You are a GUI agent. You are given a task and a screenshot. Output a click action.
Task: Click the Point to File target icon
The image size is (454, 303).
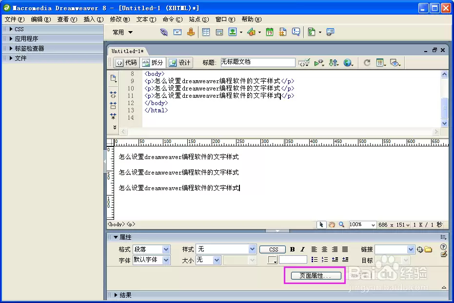(420, 250)
